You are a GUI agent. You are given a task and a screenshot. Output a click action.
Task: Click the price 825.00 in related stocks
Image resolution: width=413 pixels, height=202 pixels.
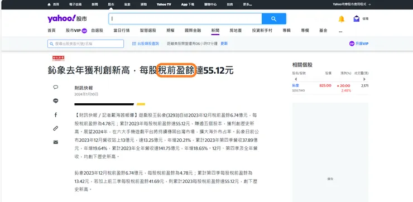click(325, 85)
